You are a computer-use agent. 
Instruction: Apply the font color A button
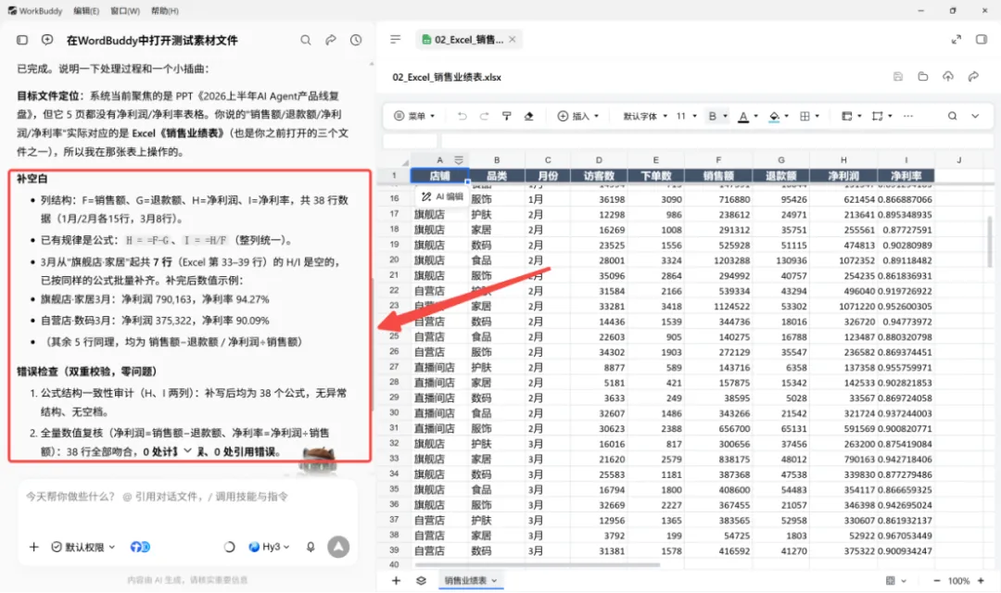pos(743,117)
